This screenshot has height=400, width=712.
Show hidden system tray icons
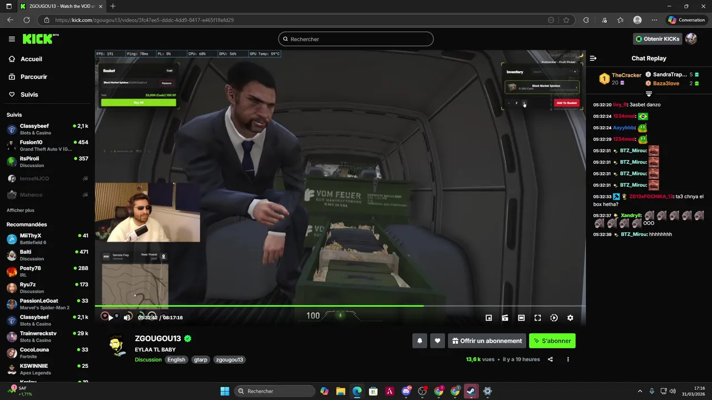tap(640, 391)
